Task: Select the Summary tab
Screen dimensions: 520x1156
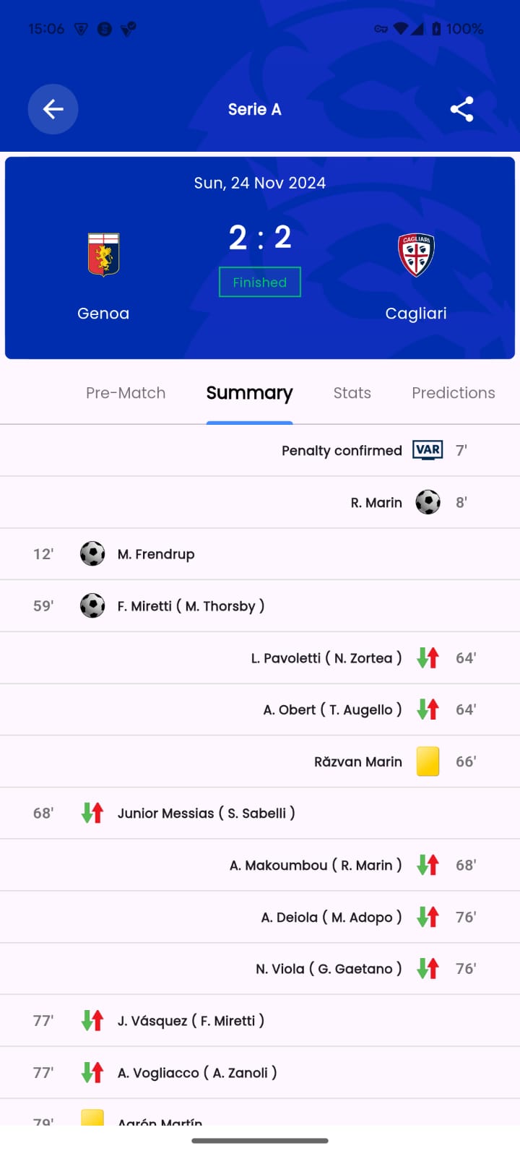Action: pos(249,392)
